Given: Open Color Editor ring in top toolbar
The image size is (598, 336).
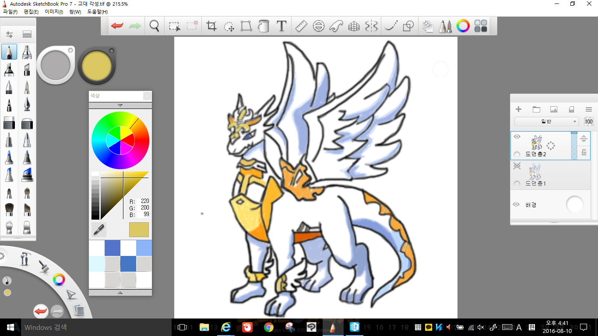Looking at the screenshot, I should click(x=463, y=26).
